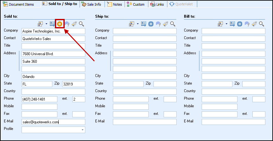The width and height of the screenshot is (273, 141).
Task: Click the eraser icon in Bill to toolbar
Action: (254, 24)
